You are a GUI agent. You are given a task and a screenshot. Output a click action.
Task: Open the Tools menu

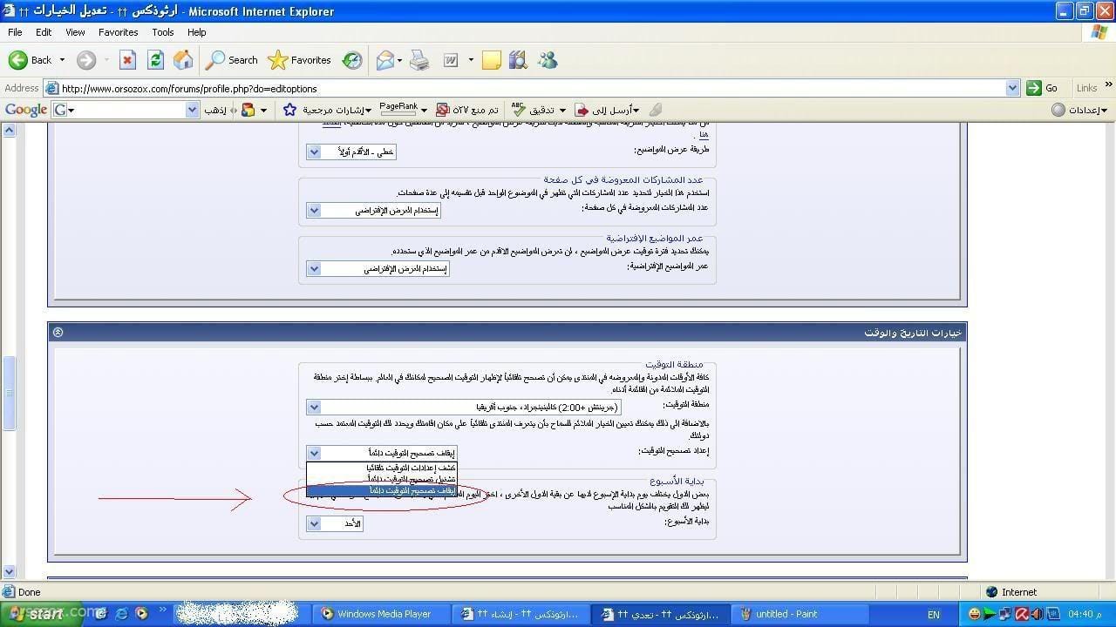[x=163, y=32]
